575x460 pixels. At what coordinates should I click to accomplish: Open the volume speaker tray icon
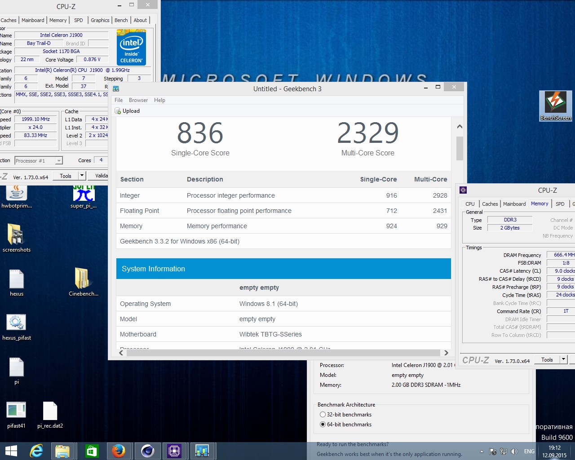point(515,451)
